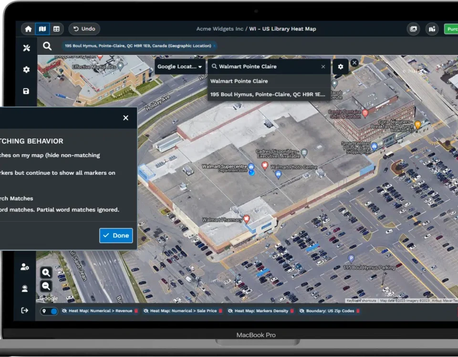Toggle the marker visibility switch
This screenshot has width=458, height=357.
pos(50,311)
